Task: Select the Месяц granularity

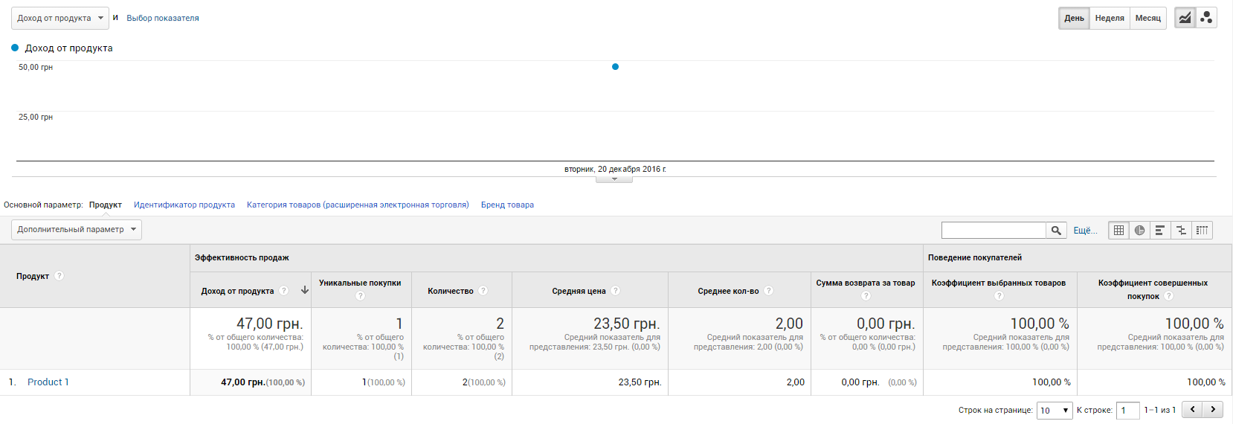Action: 1148,18
